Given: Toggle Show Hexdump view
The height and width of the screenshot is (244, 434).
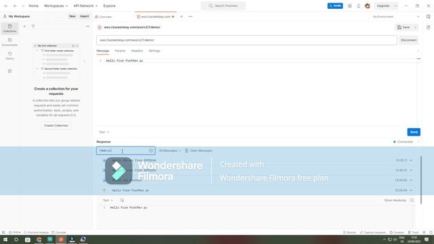Looking at the screenshot, I should (x=395, y=201).
